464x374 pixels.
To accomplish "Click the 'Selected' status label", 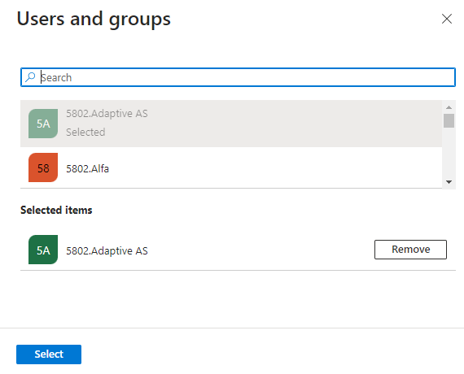I will tap(85, 133).
